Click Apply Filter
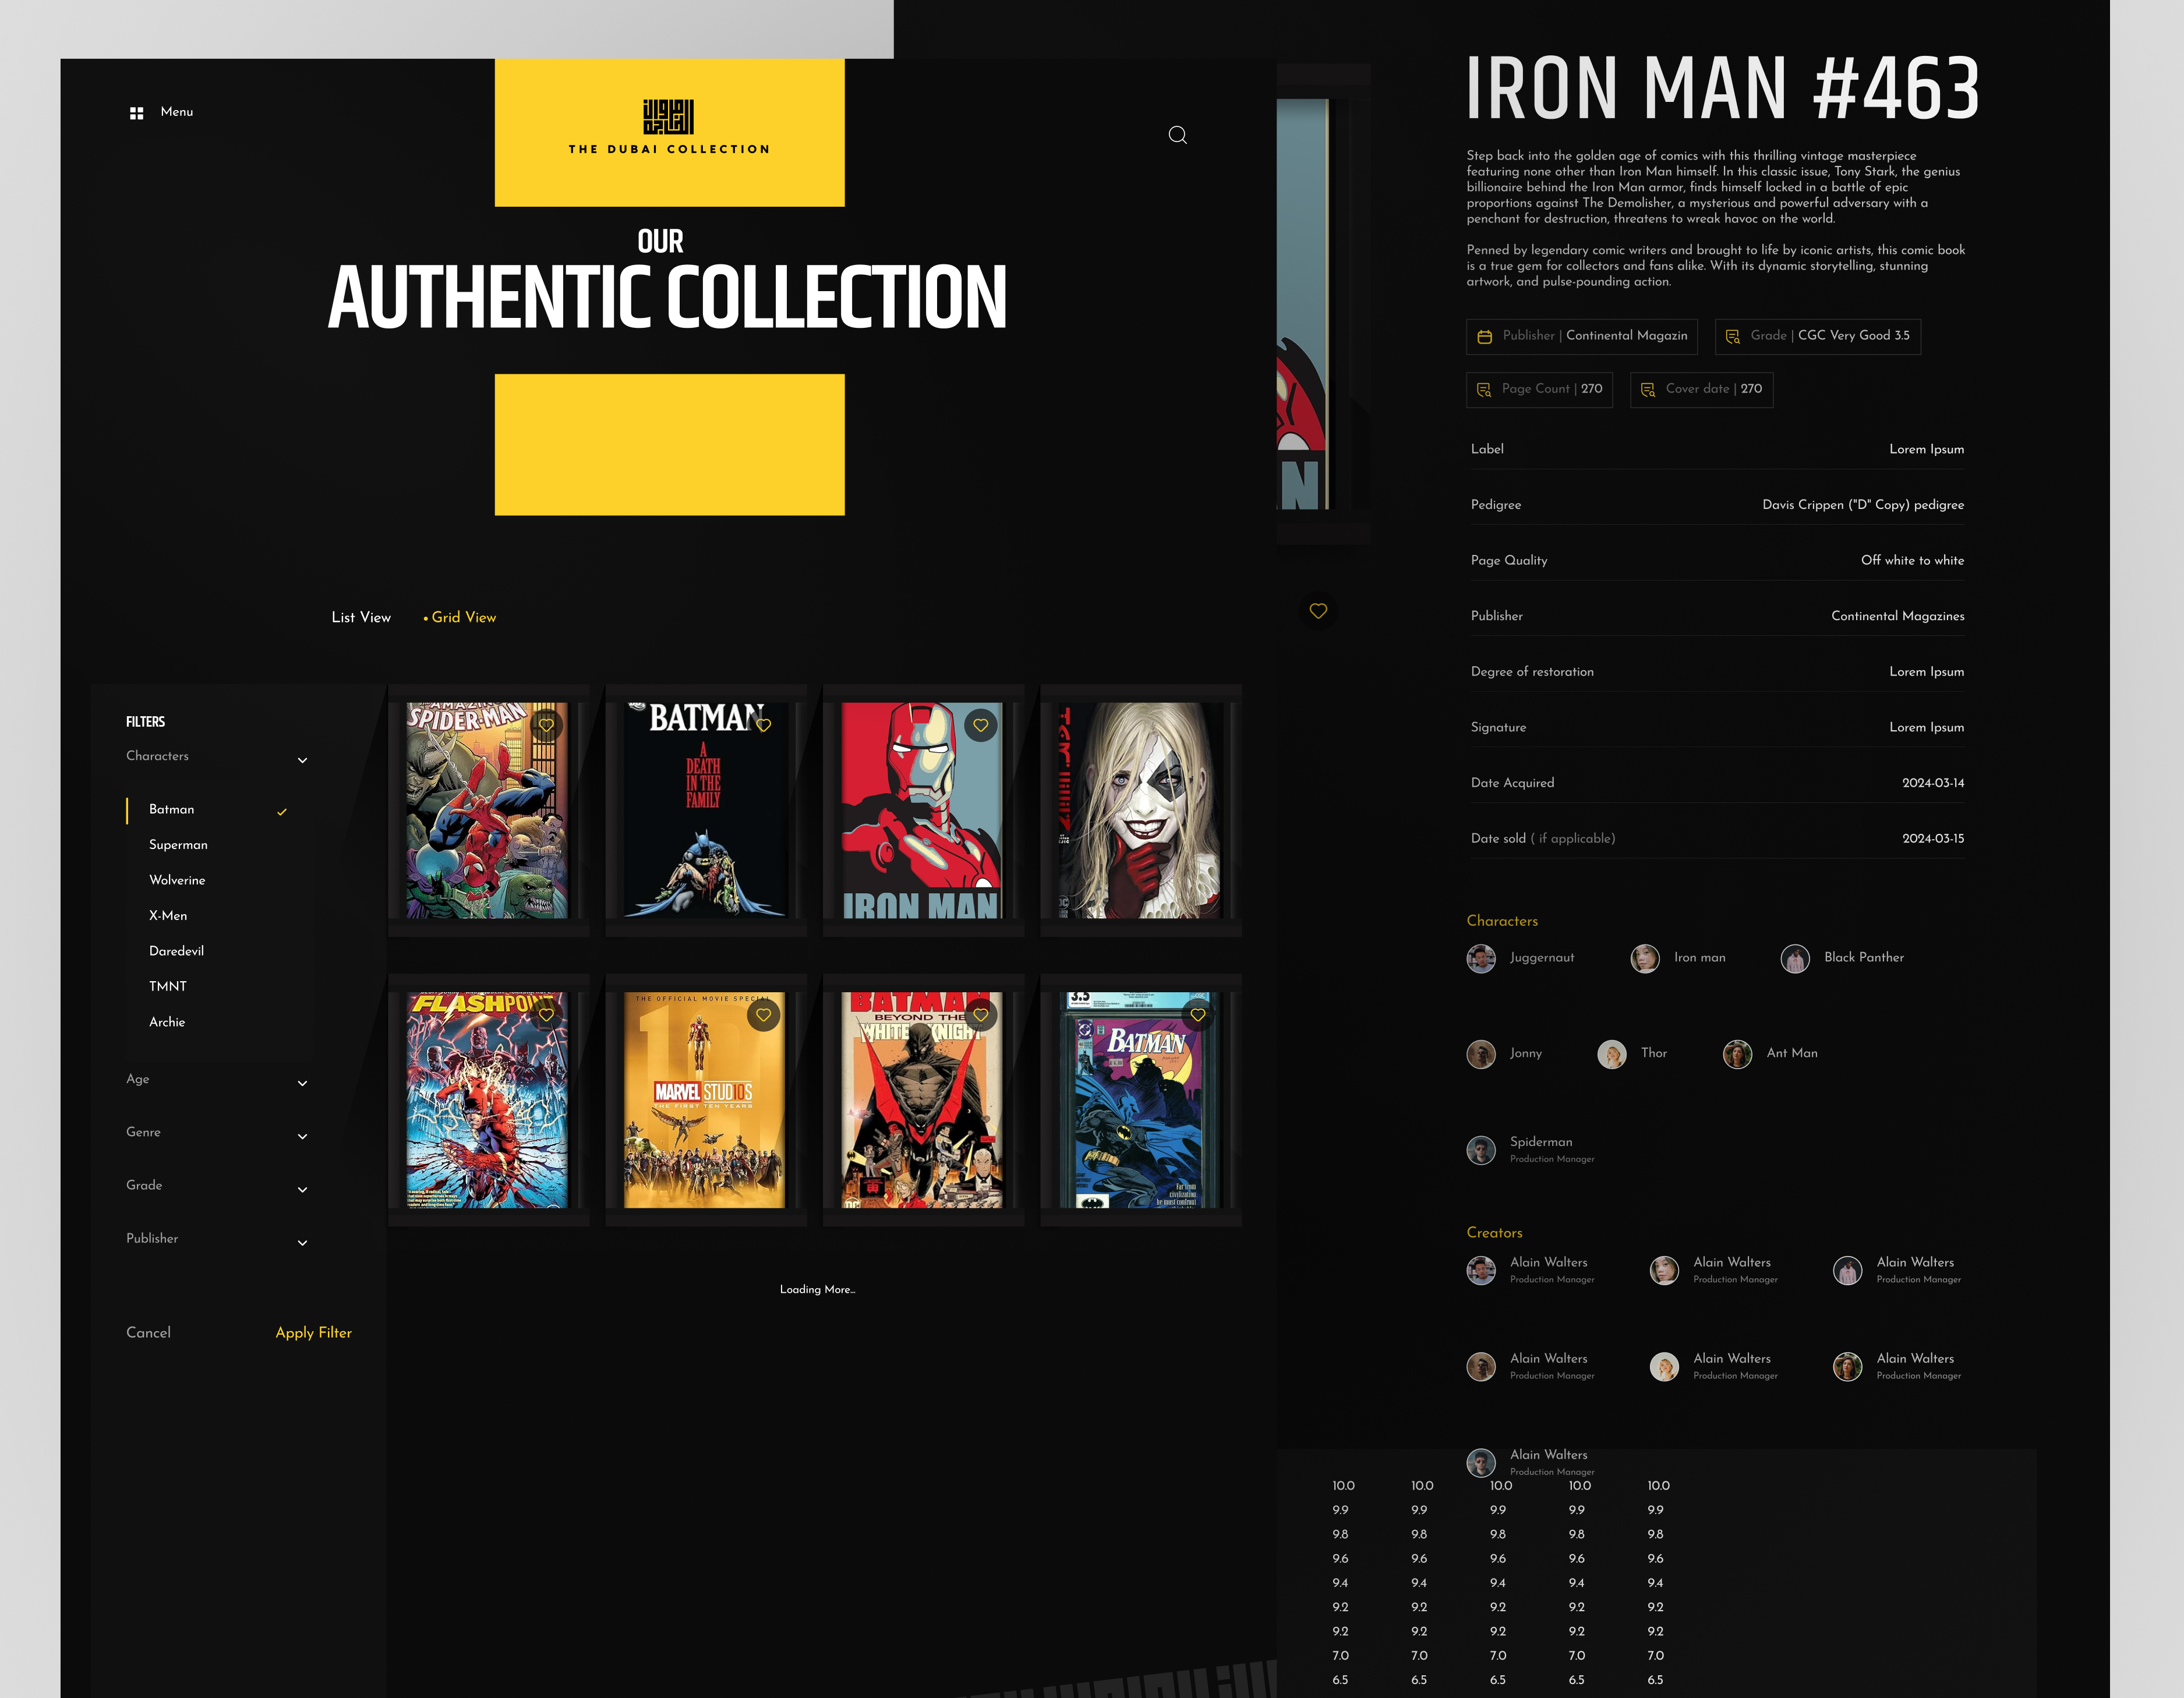 (x=313, y=1332)
